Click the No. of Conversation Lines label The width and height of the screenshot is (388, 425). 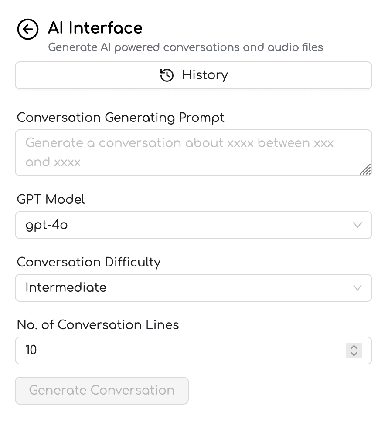pyautogui.click(x=98, y=325)
